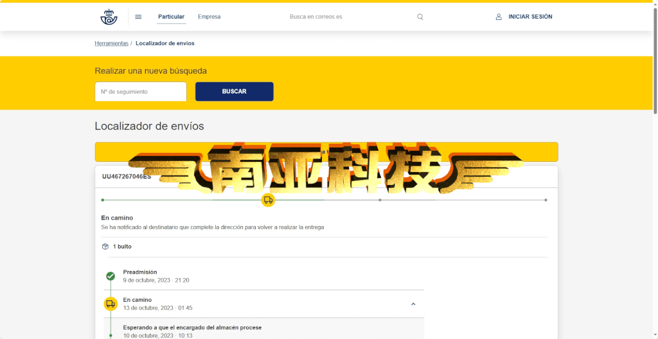Collapse the En camino step chevron

413,304
